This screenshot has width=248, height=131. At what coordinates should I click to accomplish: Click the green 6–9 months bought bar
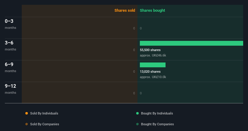point(153,65)
